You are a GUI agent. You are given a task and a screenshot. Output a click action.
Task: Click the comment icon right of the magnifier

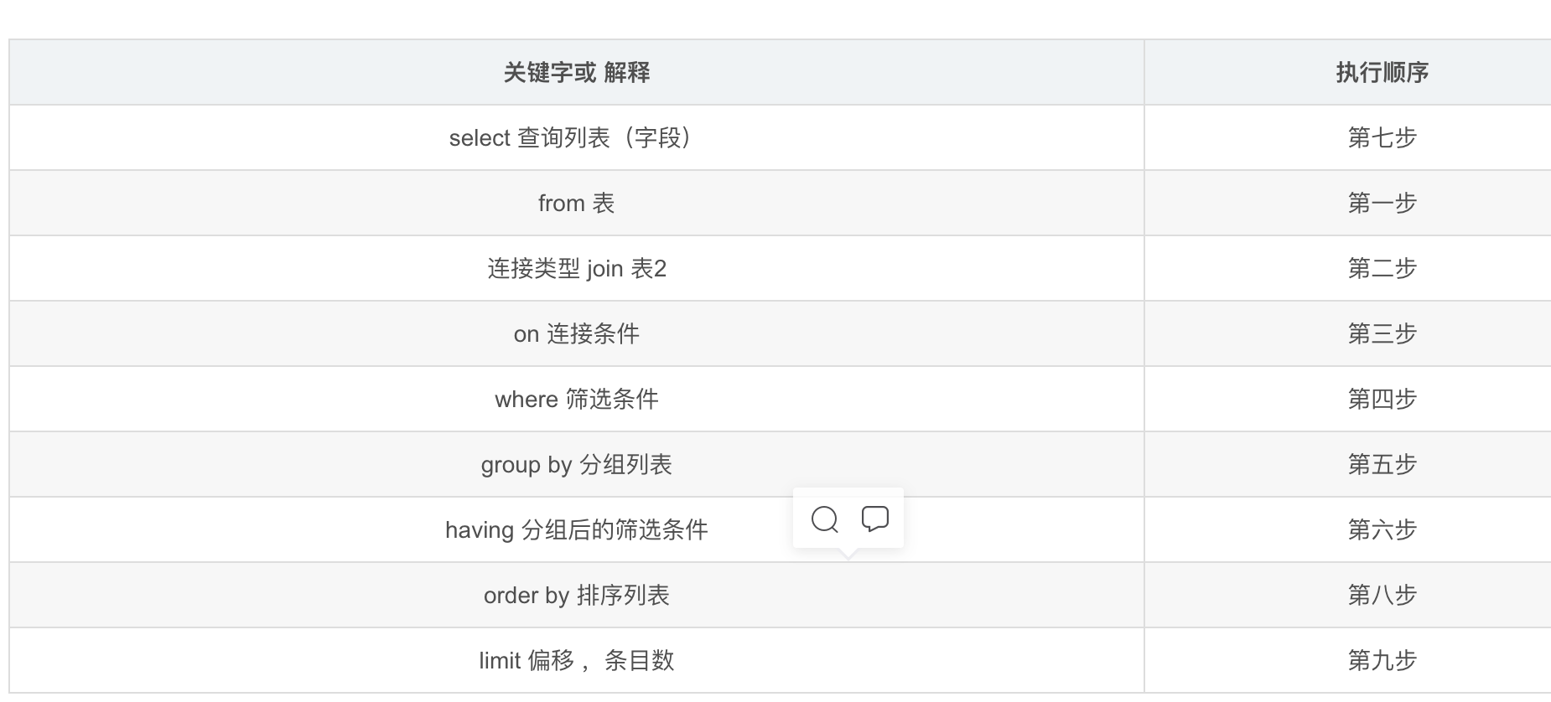[874, 519]
